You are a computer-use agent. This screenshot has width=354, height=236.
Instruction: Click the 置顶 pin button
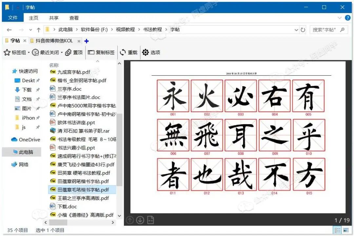(x=74, y=52)
